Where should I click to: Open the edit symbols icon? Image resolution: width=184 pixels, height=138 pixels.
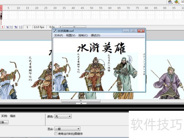177,2
